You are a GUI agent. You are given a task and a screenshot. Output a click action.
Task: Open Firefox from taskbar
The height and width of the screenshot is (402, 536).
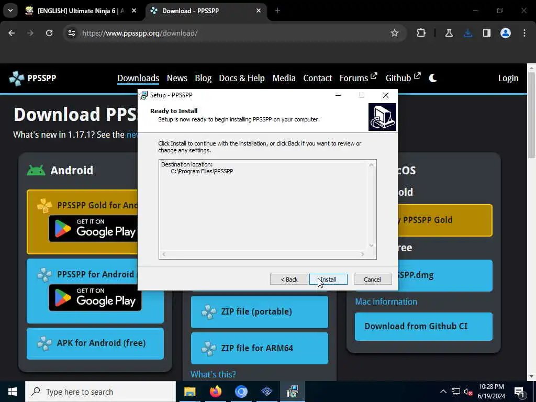(215, 392)
